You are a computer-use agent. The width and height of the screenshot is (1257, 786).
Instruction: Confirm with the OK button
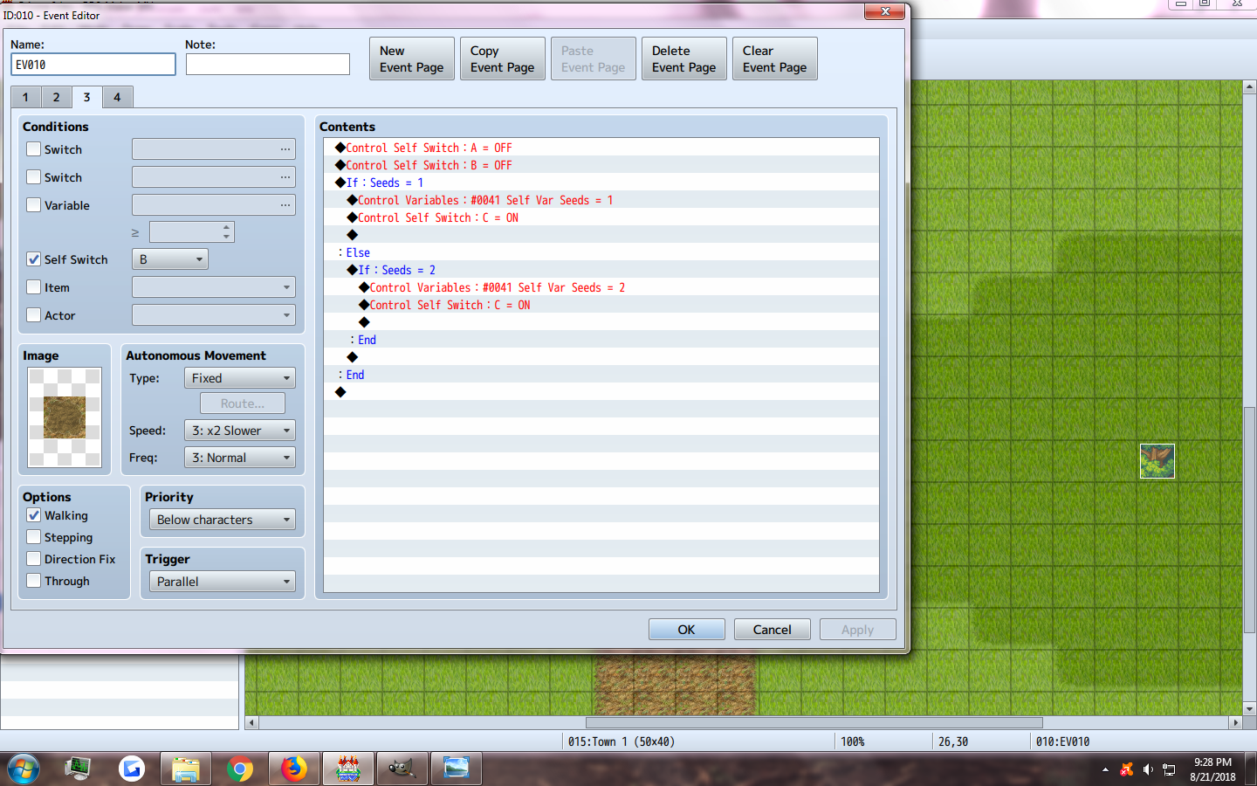pyautogui.click(x=687, y=630)
